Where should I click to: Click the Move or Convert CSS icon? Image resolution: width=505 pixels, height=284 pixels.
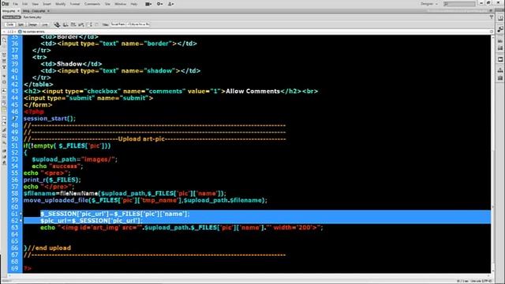coord(4,143)
